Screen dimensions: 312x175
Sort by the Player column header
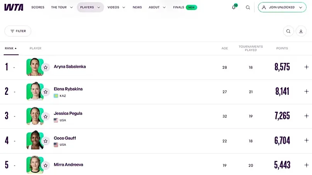[x=36, y=48]
